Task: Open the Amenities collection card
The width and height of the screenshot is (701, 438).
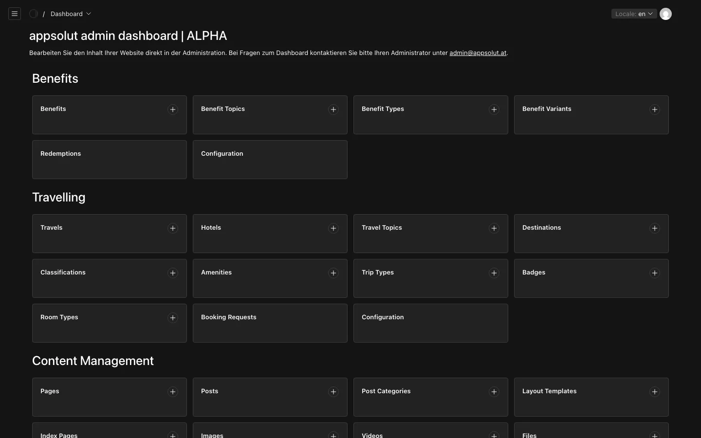Action: 270,278
